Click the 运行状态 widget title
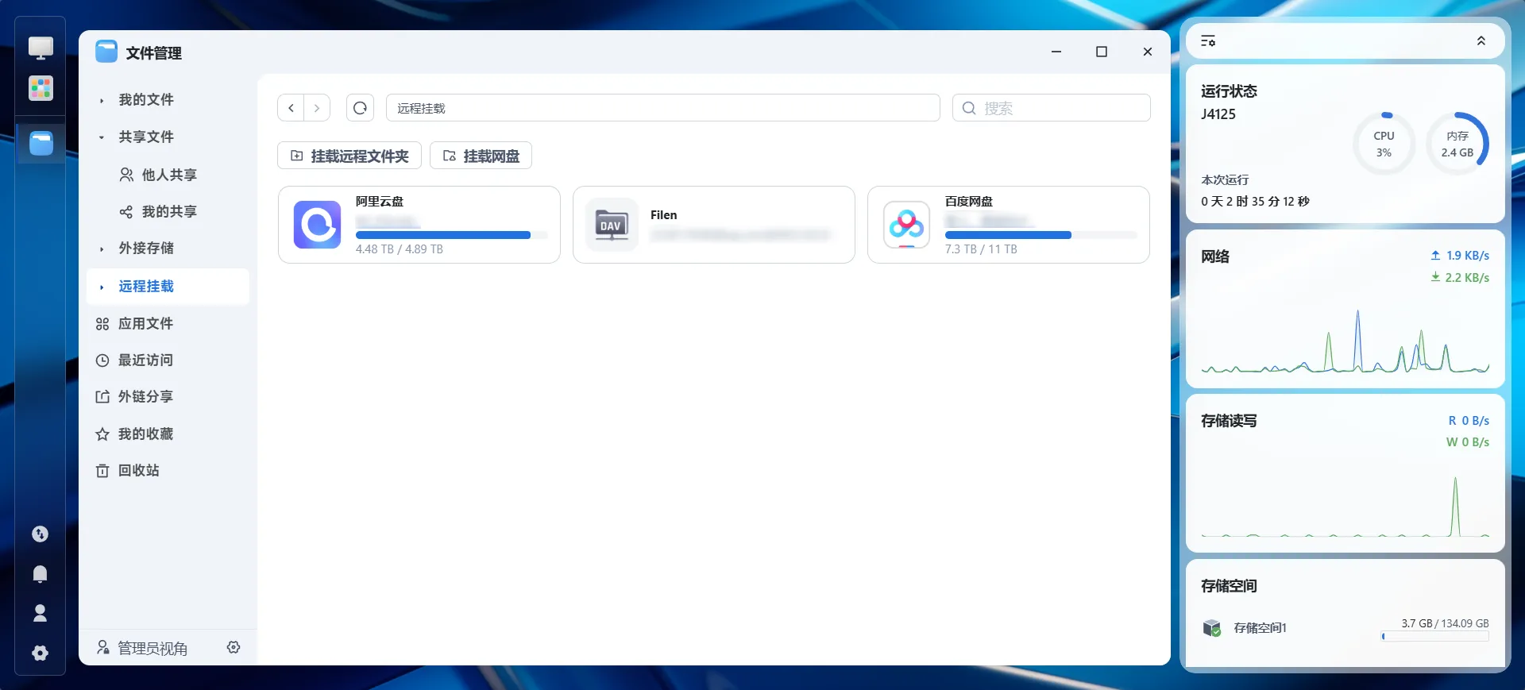The height and width of the screenshot is (690, 1525). [1230, 91]
